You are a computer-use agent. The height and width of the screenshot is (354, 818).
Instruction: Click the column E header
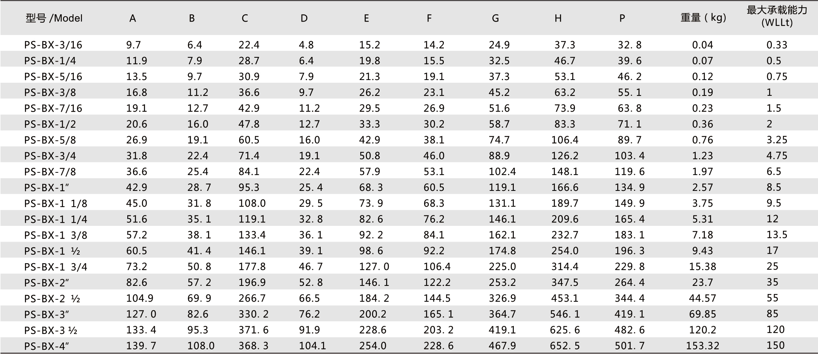367,18
